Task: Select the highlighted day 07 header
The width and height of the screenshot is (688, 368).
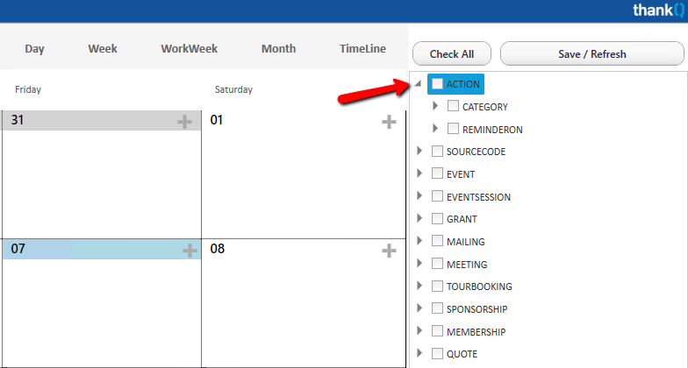Action: point(102,249)
